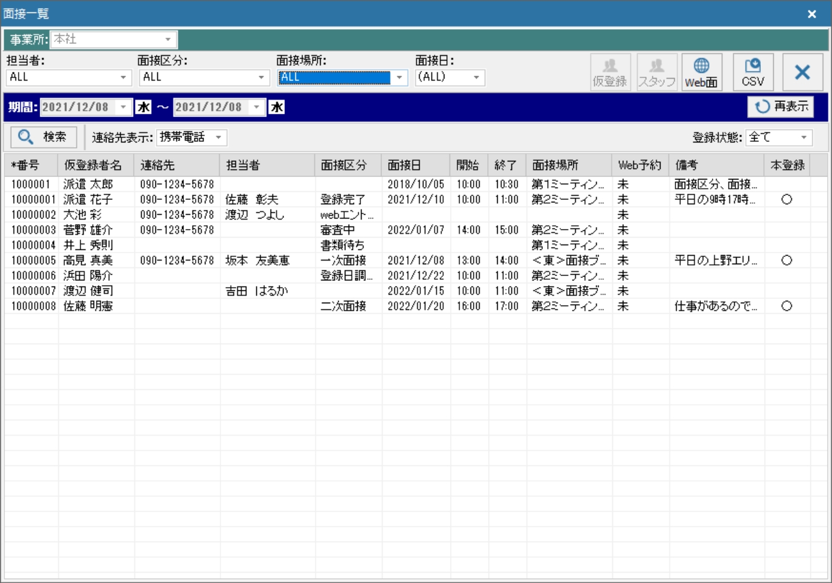Click 担当者 column header in table

click(267, 165)
